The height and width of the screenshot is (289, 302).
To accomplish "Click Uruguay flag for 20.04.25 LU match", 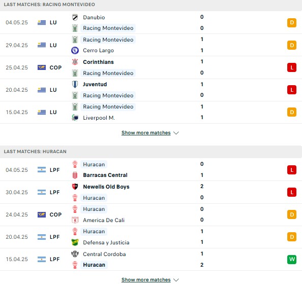I will click(x=42, y=90).
